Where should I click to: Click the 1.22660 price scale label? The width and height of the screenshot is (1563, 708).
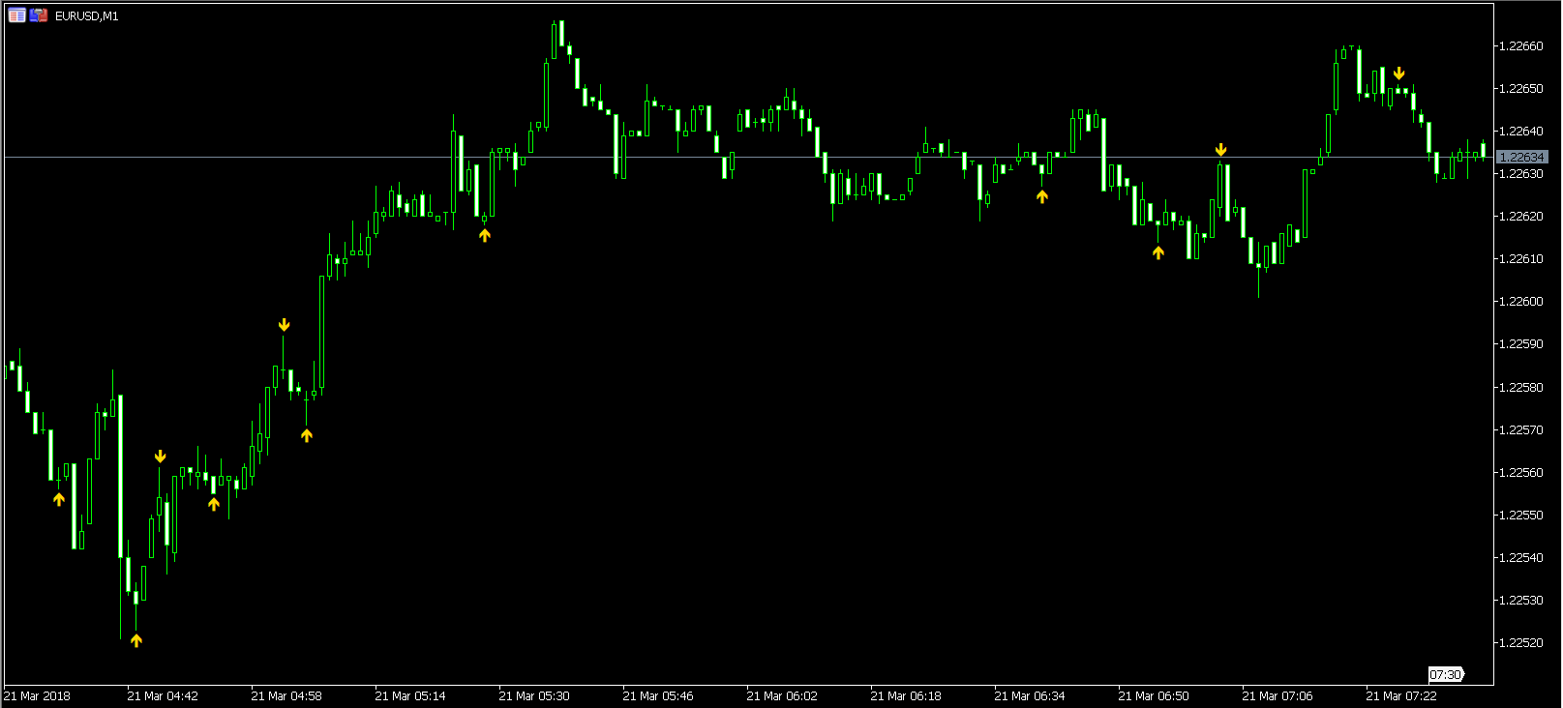point(1520,45)
